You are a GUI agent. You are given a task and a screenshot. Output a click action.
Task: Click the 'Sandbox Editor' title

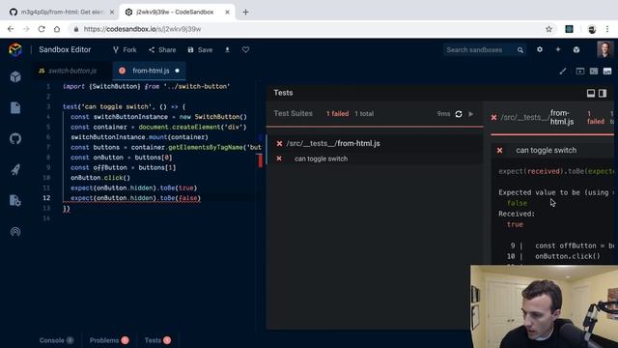pyautogui.click(x=65, y=49)
